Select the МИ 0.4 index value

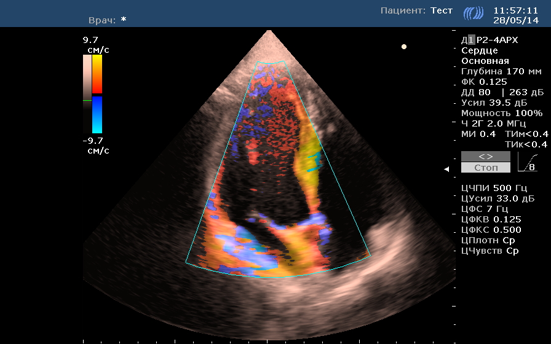[478, 134]
